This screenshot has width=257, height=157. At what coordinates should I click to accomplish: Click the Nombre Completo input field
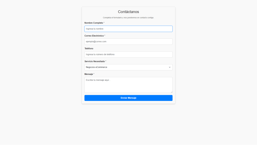tap(128, 29)
